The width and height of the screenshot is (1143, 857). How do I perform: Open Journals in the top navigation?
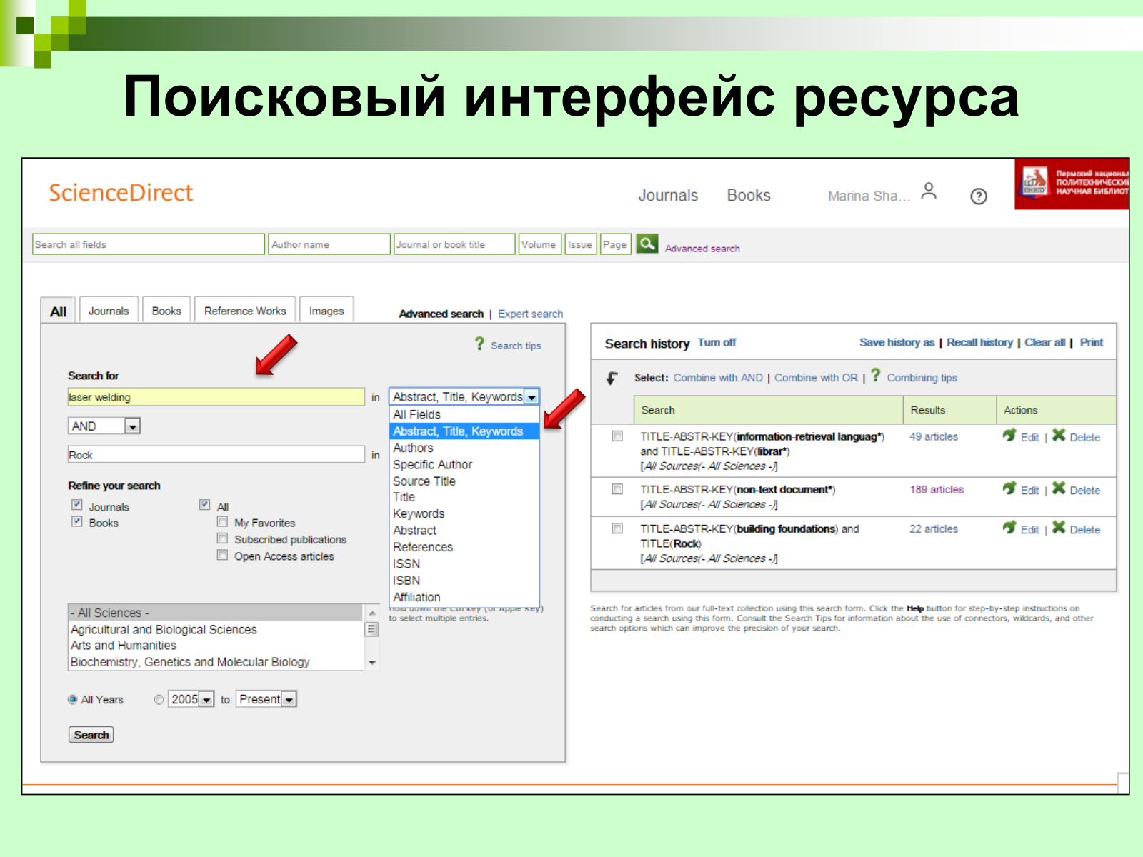(668, 196)
